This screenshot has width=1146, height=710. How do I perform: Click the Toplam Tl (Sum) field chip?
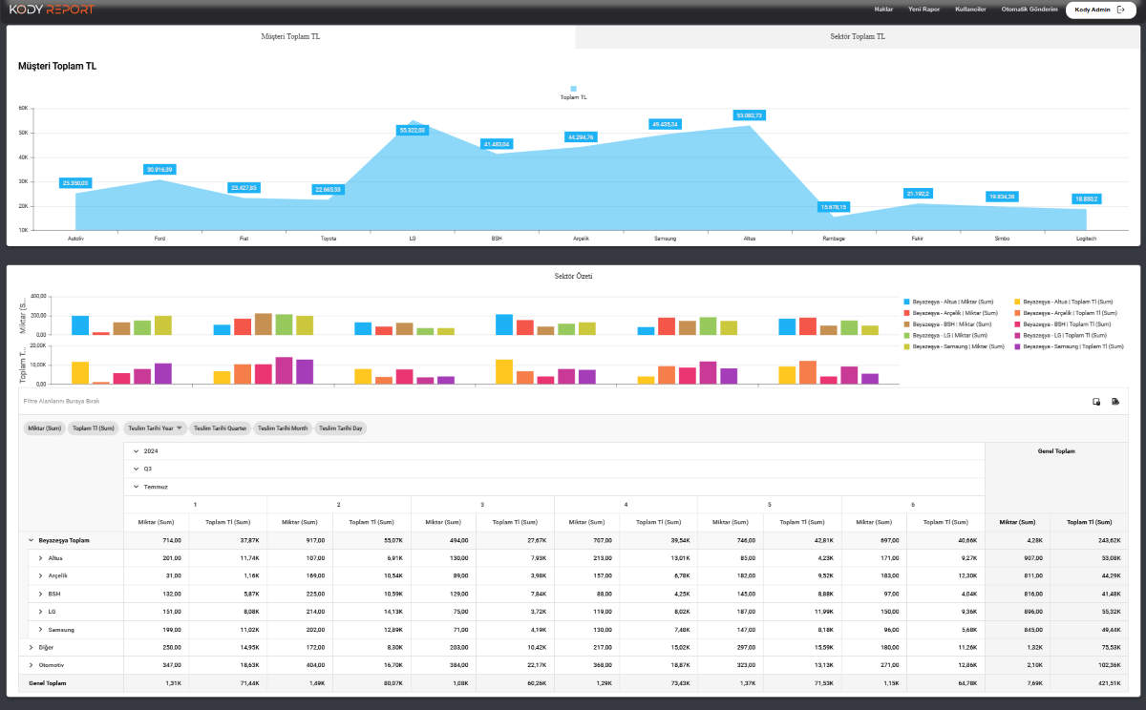point(94,428)
